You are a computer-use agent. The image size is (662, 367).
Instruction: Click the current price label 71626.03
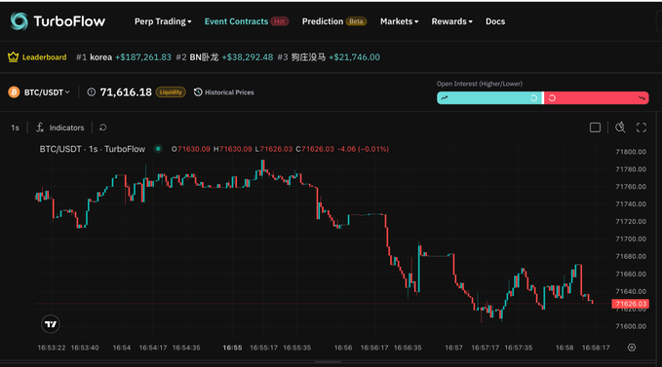pos(631,304)
